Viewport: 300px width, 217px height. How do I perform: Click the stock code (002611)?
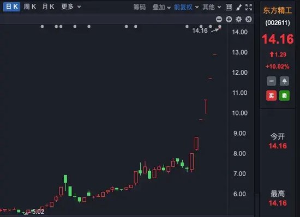(278, 23)
